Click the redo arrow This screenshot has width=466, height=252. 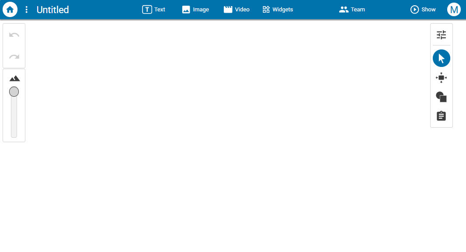click(x=14, y=56)
